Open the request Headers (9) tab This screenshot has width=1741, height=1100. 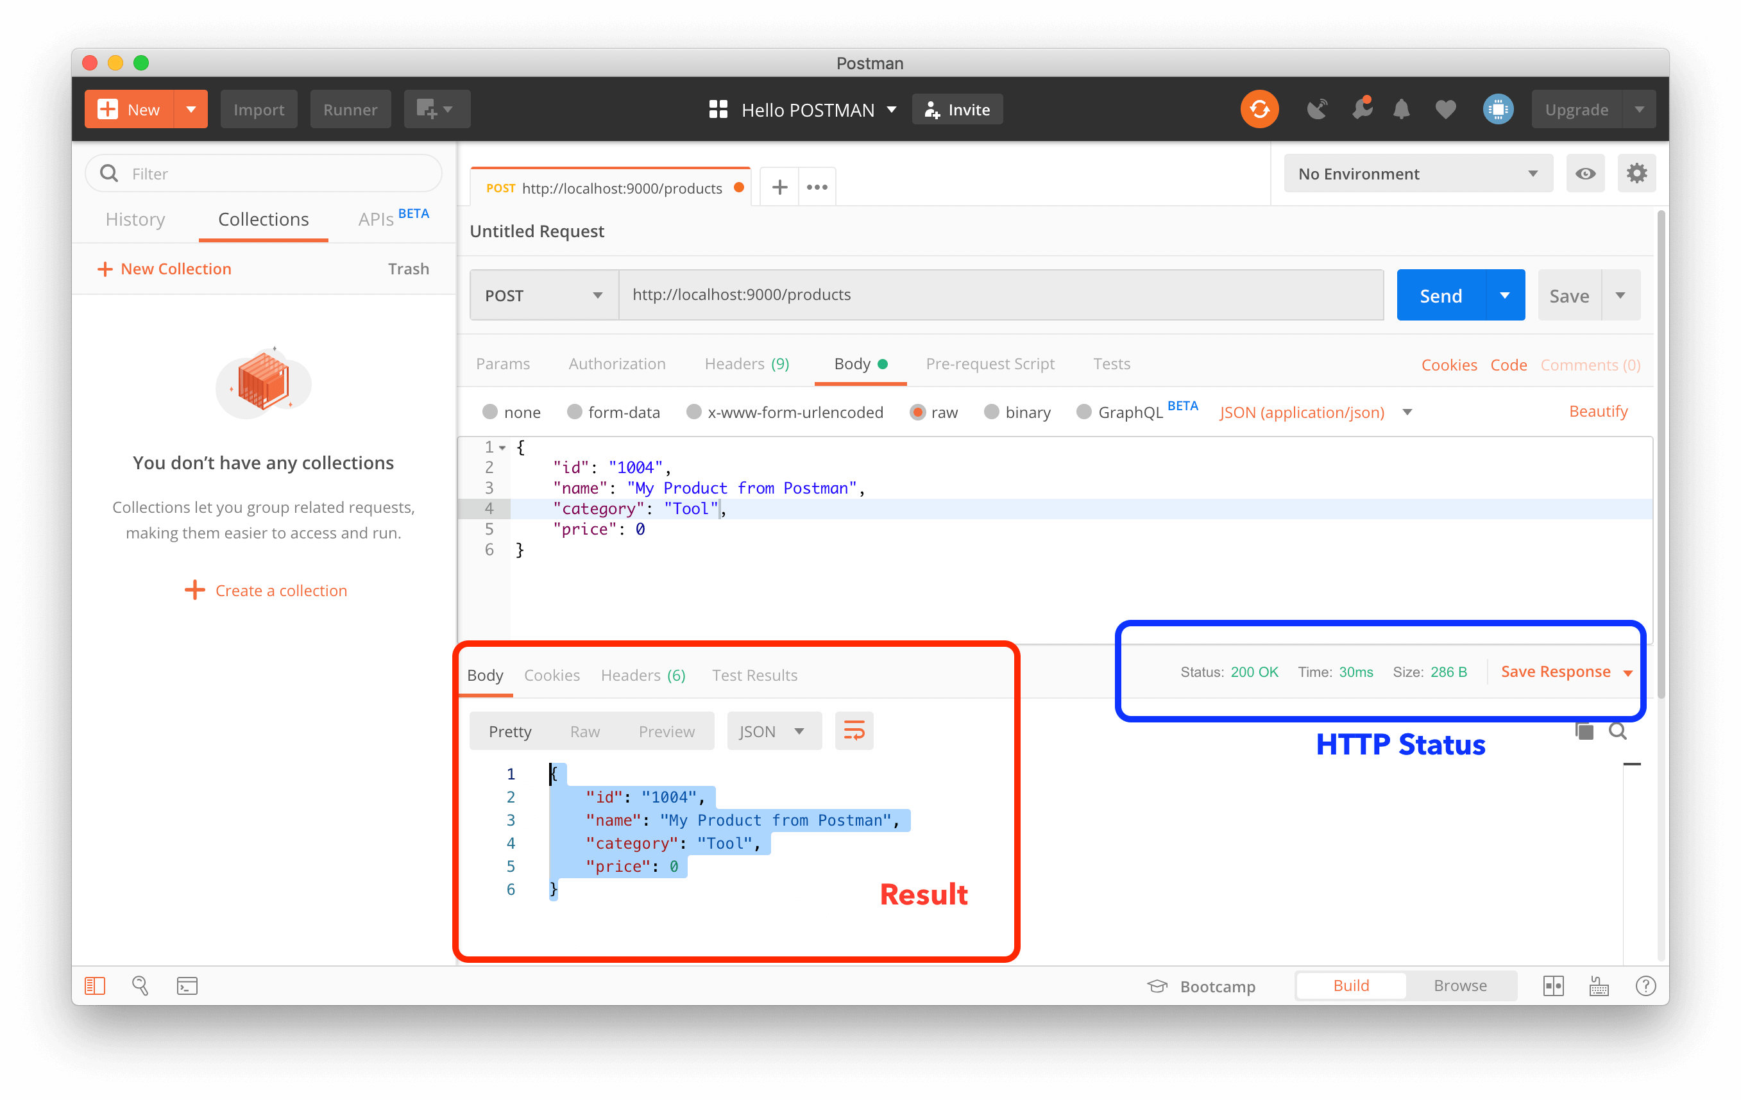746,363
